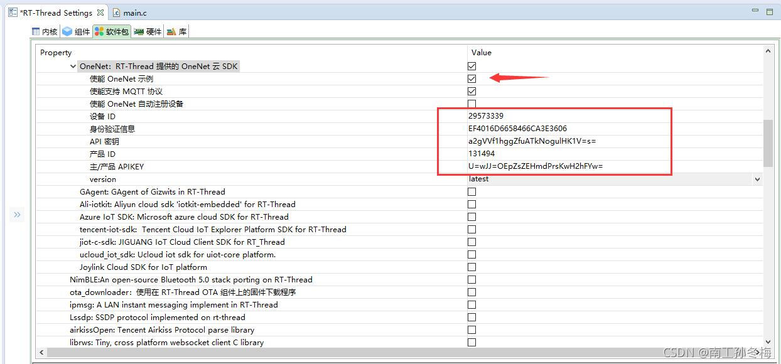This screenshot has width=781, height=364.
Task: Close the RT-Thread Settings tab
Action: (x=100, y=13)
